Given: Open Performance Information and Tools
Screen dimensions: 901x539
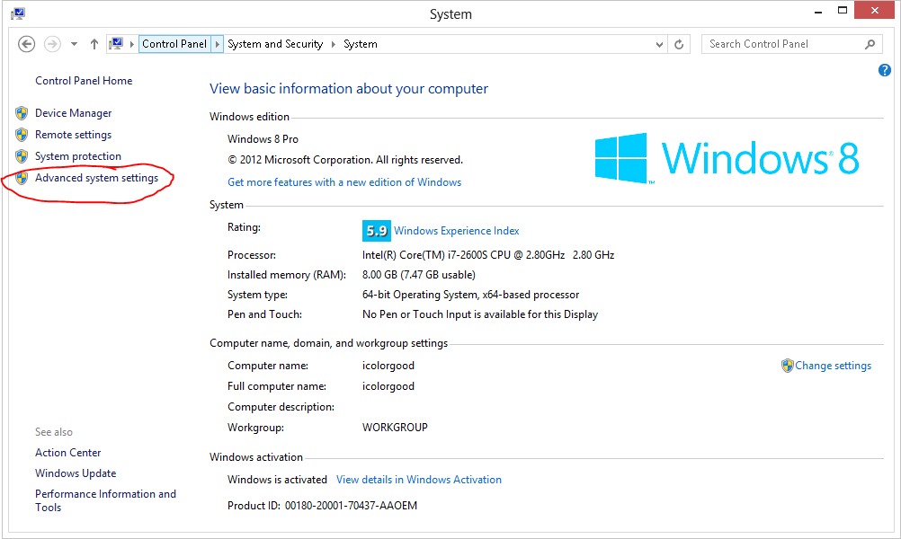Looking at the screenshot, I should click(x=106, y=500).
